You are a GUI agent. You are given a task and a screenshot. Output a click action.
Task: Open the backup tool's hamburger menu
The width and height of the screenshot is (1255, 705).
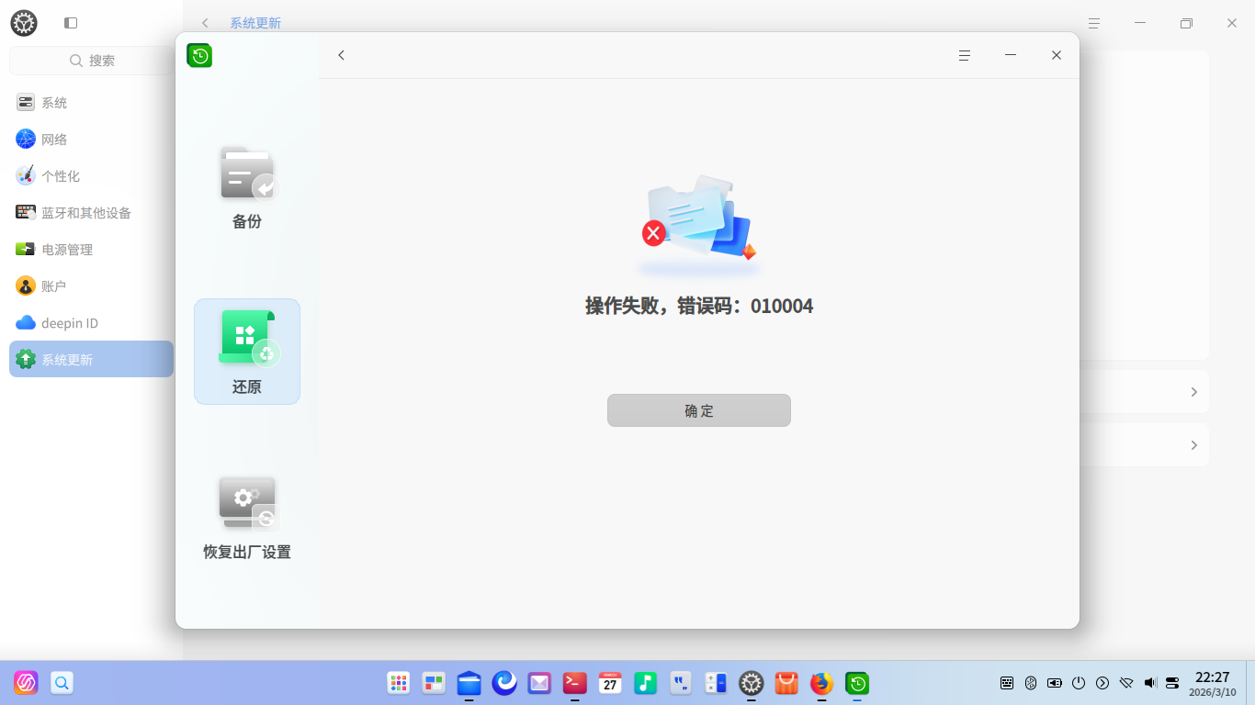[964, 55]
